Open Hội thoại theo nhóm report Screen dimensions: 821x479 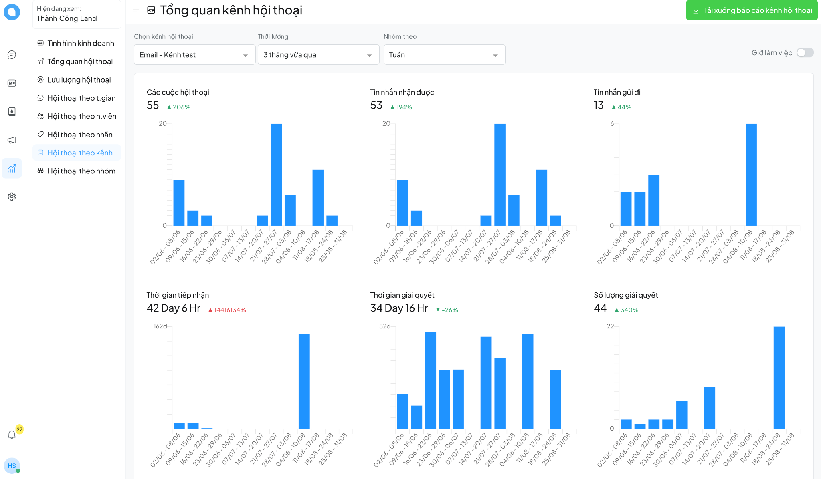(x=81, y=171)
